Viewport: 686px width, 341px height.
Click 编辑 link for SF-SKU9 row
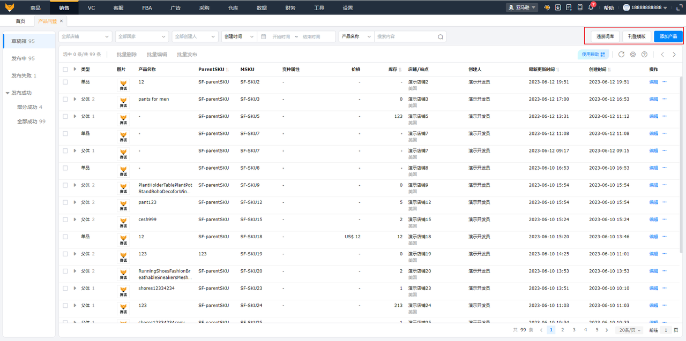[653, 185]
